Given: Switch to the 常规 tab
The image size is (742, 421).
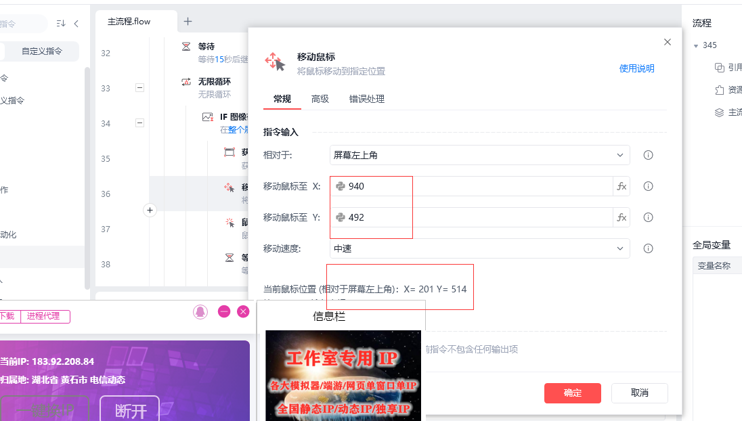Looking at the screenshot, I should coord(282,99).
